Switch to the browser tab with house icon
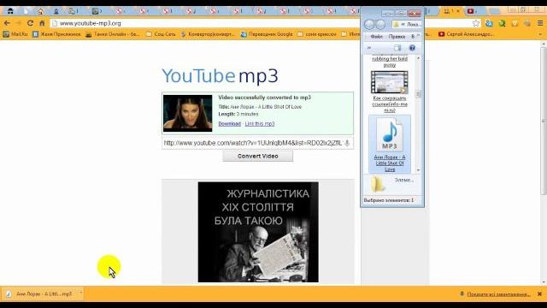Image resolution: width=547 pixels, height=308 pixels. pos(41,11)
